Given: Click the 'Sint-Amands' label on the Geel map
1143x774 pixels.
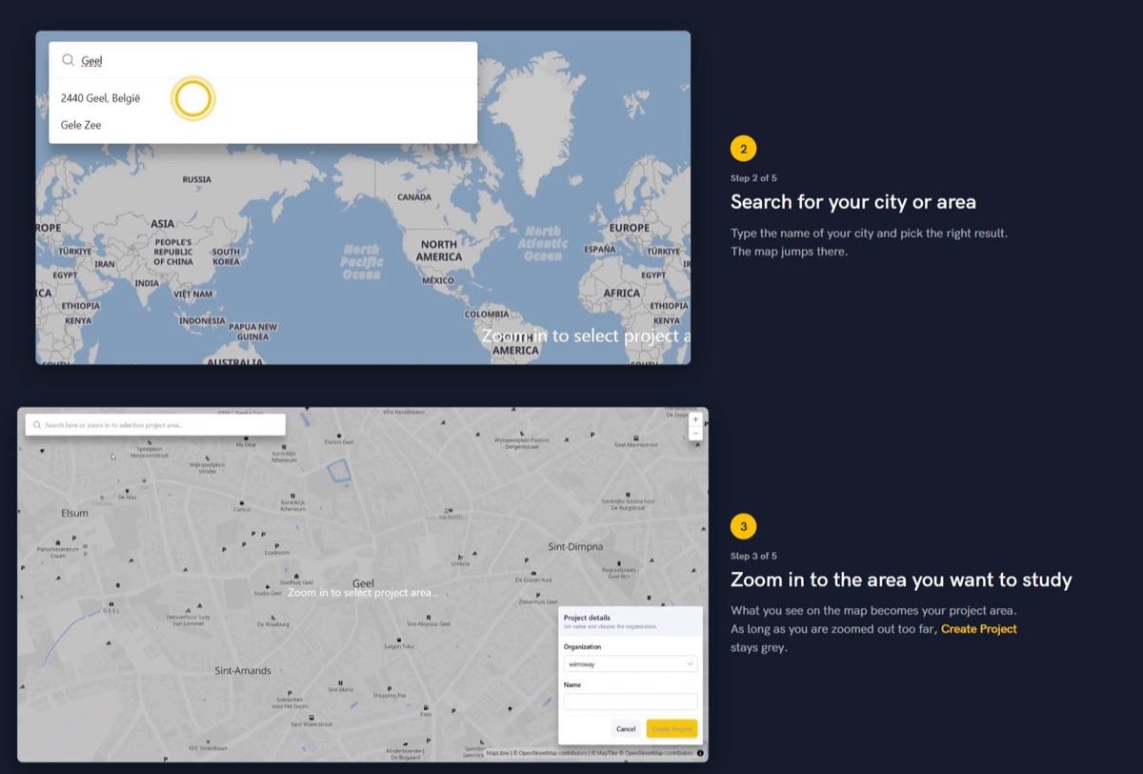Looking at the screenshot, I should tap(243, 671).
